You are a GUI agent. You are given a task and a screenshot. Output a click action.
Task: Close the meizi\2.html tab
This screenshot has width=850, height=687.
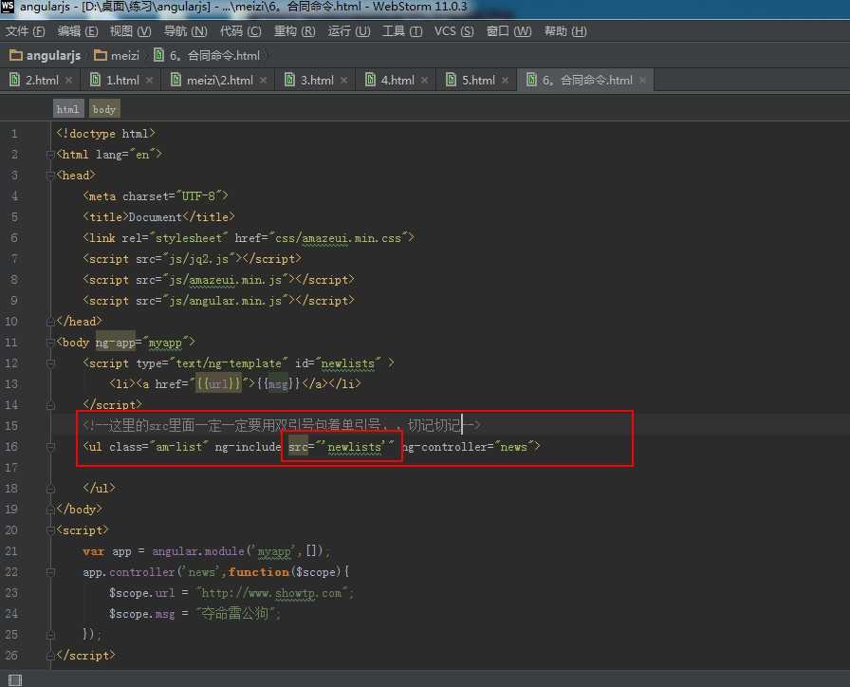(x=263, y=81)
